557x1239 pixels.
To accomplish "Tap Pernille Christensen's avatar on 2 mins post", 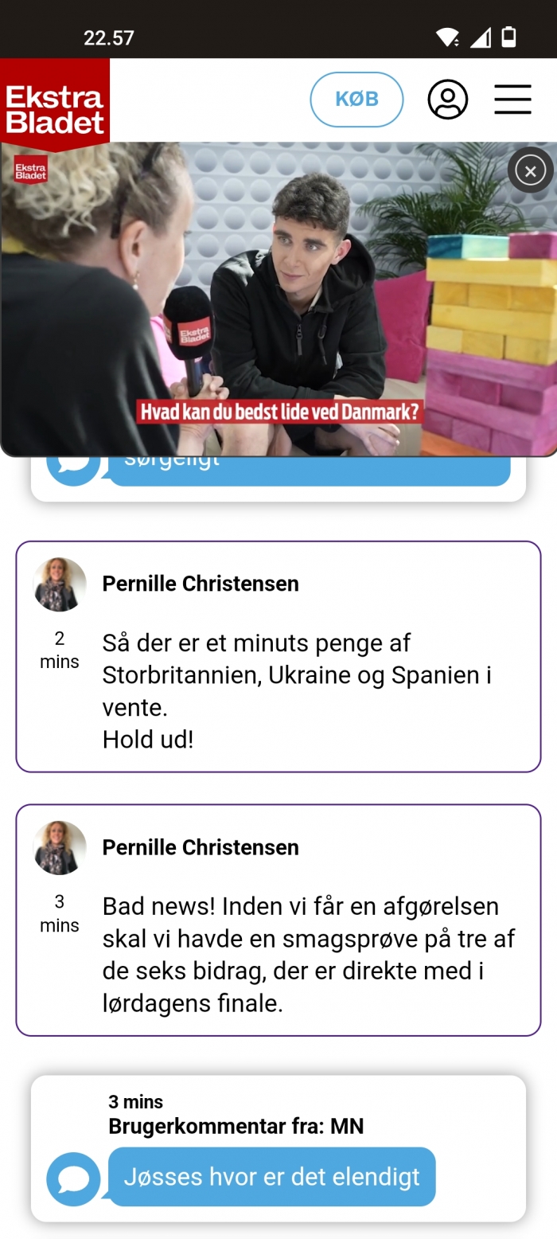I will coord(60,584).
